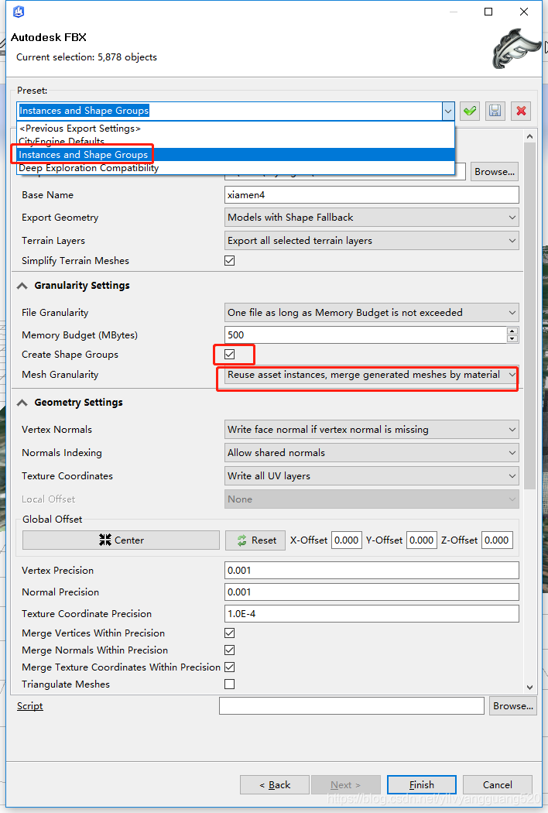Open the Preset combo box arrow
Viewport: 548px width, 813px height.
pyautogui.click(x=448, y=111)
